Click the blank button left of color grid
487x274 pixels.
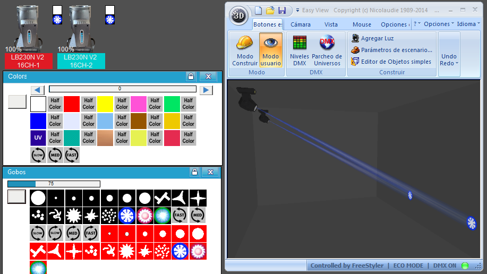[17, 102]
